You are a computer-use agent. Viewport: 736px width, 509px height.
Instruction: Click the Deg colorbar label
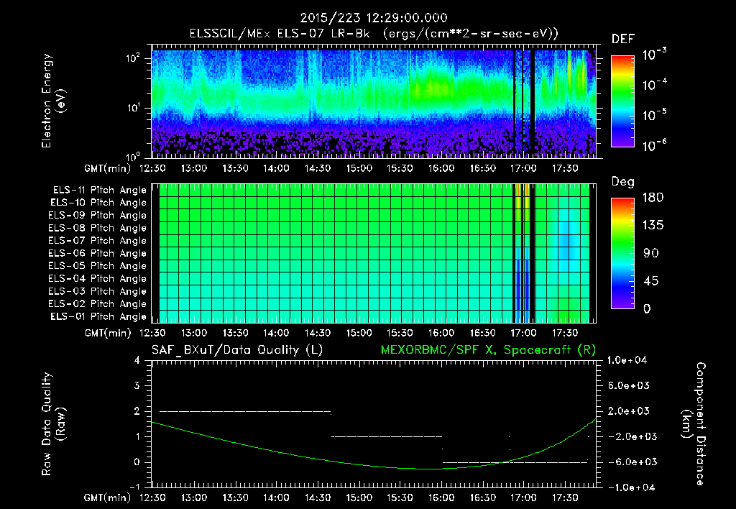click(x=623, y=182)
